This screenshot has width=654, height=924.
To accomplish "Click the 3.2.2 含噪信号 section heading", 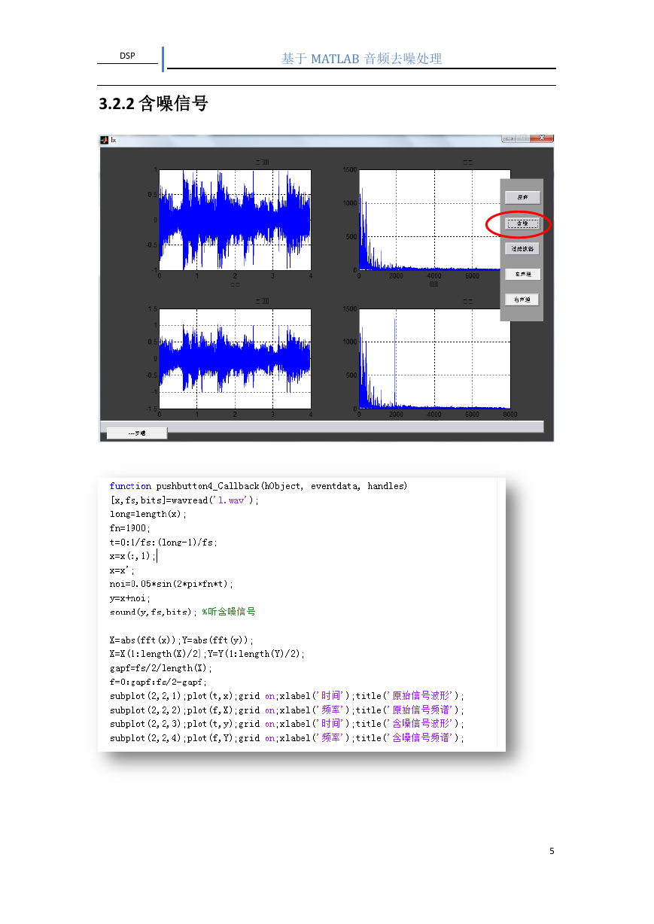I will [154, 104].
